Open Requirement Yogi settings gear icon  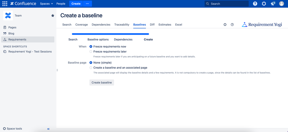point(225,25)
